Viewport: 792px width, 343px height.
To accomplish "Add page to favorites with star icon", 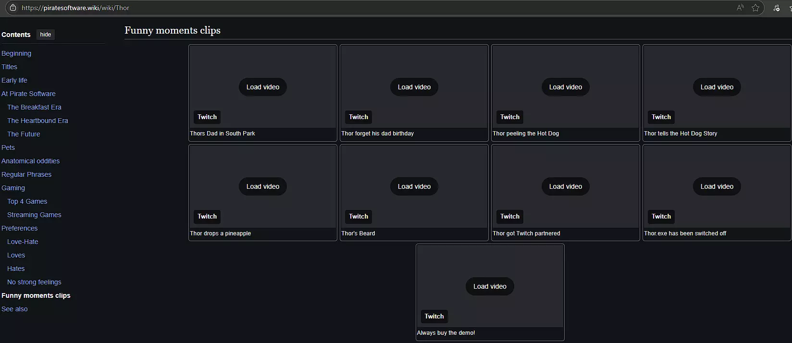I will pyautogui.click(x=755, y=8).
